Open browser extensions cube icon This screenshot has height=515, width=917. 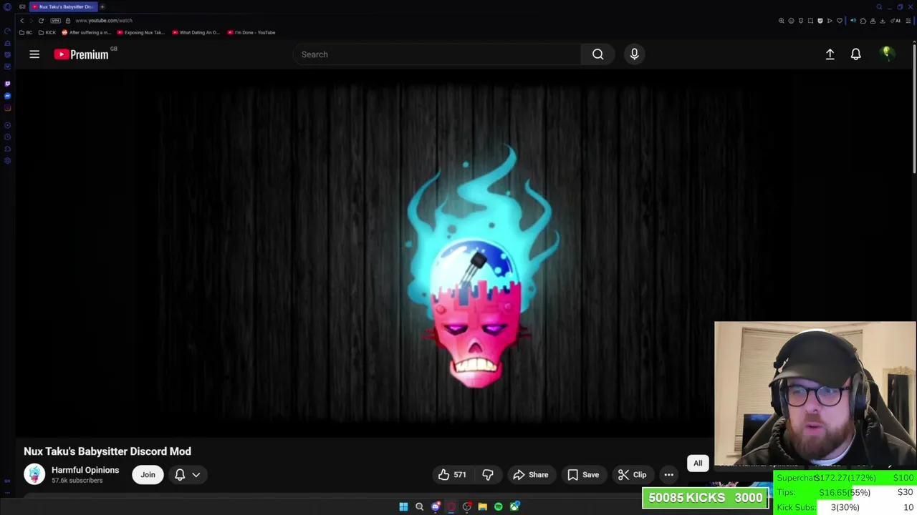(863, 21)
